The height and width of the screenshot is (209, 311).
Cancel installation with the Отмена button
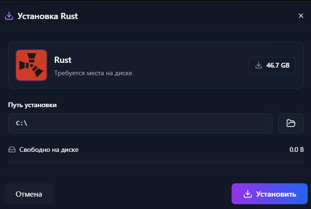tap(29, 194)
